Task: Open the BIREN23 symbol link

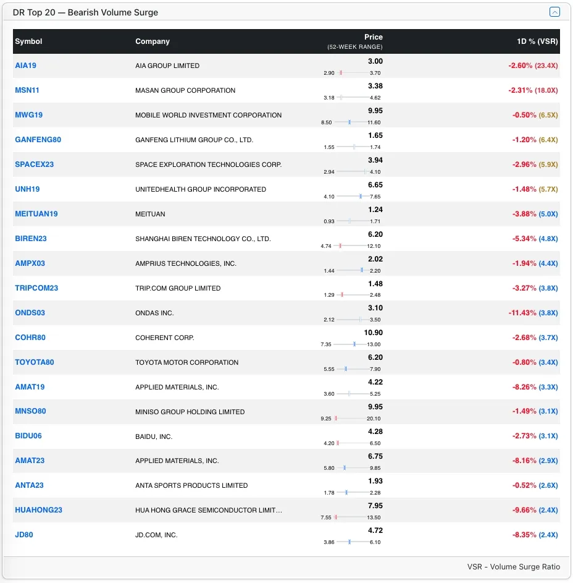Action: pos(31,238)
